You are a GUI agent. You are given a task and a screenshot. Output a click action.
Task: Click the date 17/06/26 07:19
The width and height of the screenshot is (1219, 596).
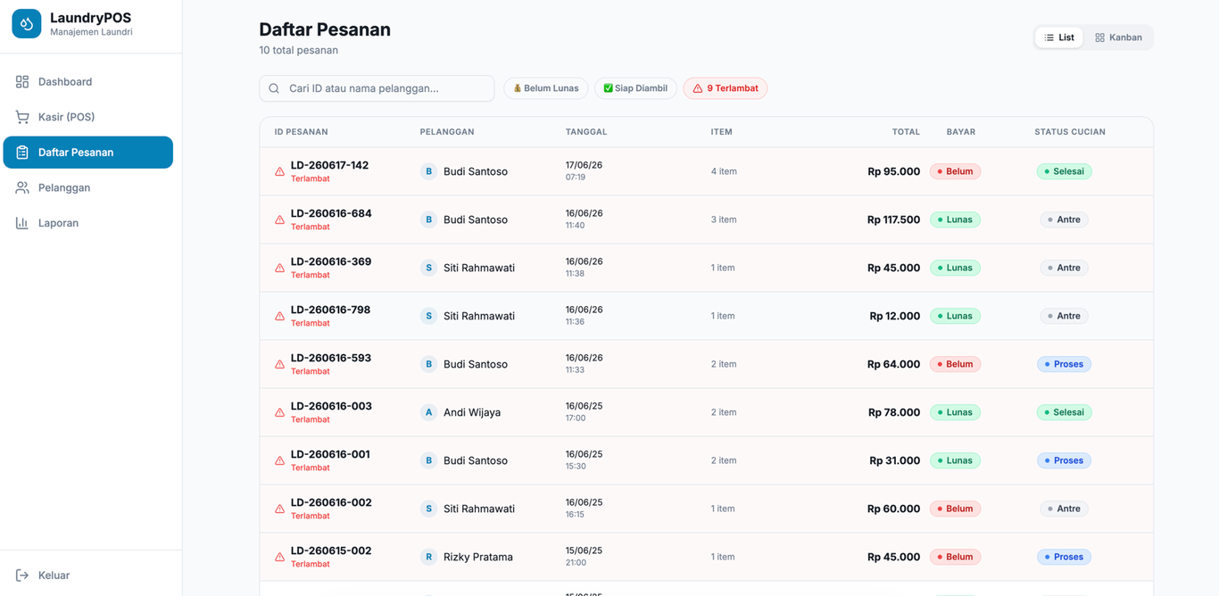point(584,171)
